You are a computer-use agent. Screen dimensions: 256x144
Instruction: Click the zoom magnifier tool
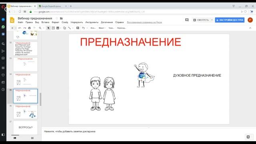tap(40, 28)
